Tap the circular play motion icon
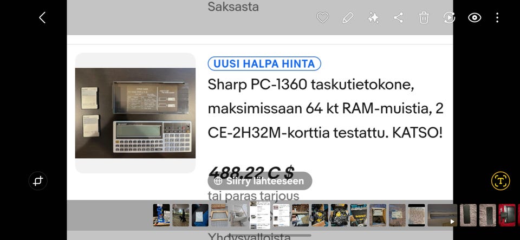This screenshot has width=520, height=240. (x=449, y=17)
